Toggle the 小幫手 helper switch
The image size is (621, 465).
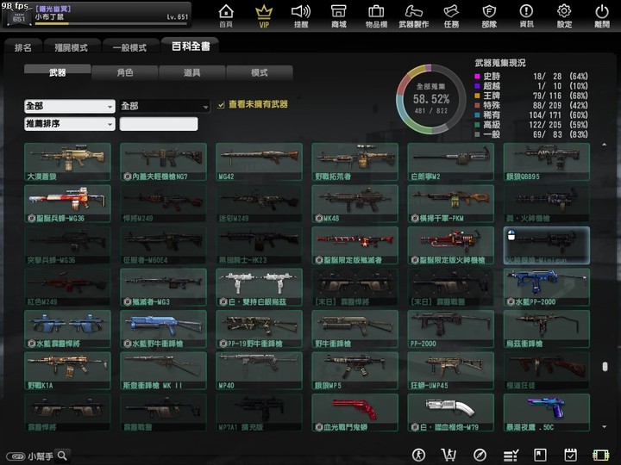[x=16, y=456]
